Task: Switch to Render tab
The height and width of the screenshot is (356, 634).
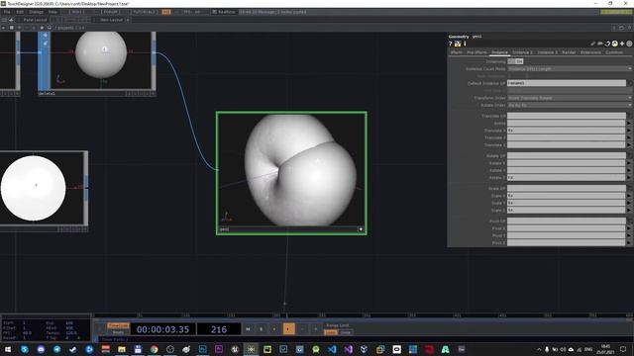Action: [569, 52]
